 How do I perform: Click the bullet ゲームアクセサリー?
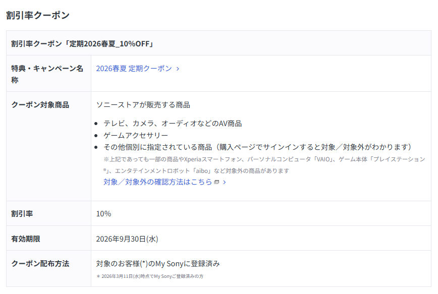[136, 136]
